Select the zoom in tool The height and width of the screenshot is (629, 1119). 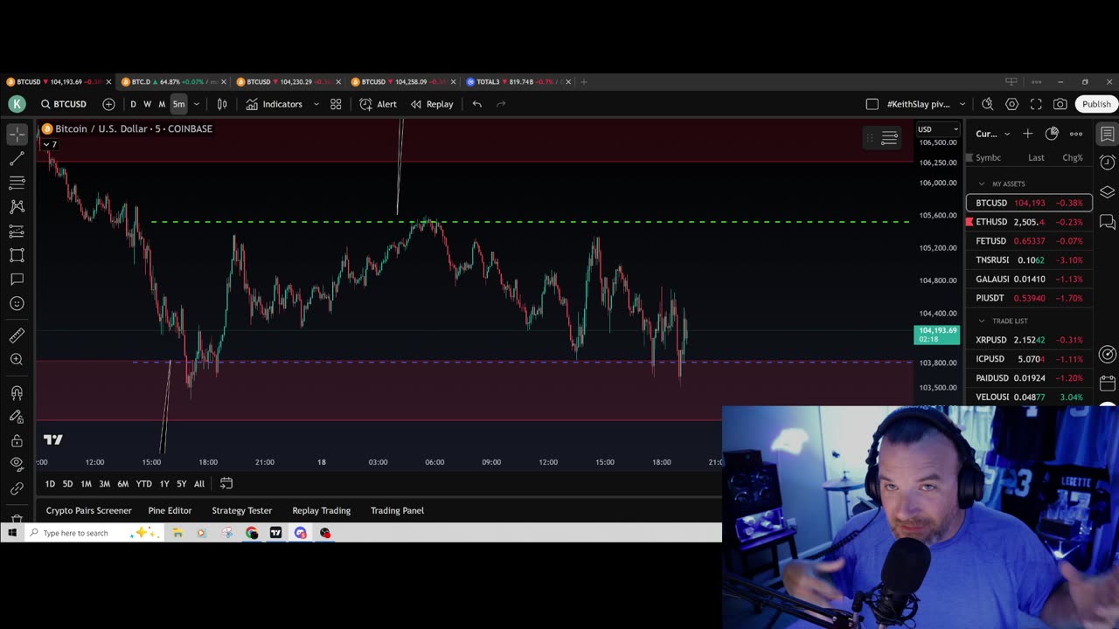(x=17, y=360)
